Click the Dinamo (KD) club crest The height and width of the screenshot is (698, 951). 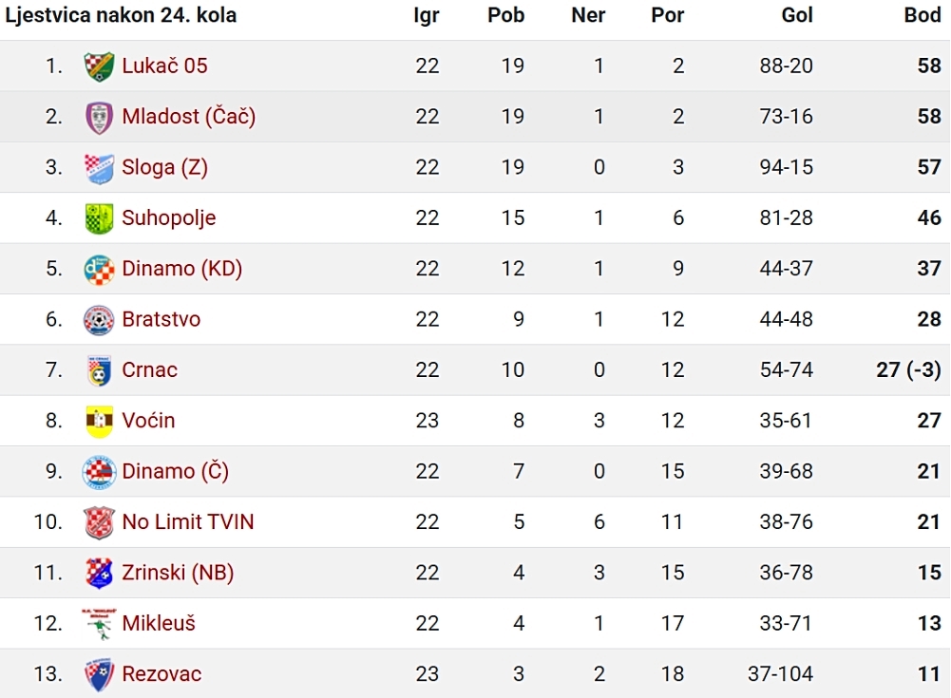click(99, 270)
